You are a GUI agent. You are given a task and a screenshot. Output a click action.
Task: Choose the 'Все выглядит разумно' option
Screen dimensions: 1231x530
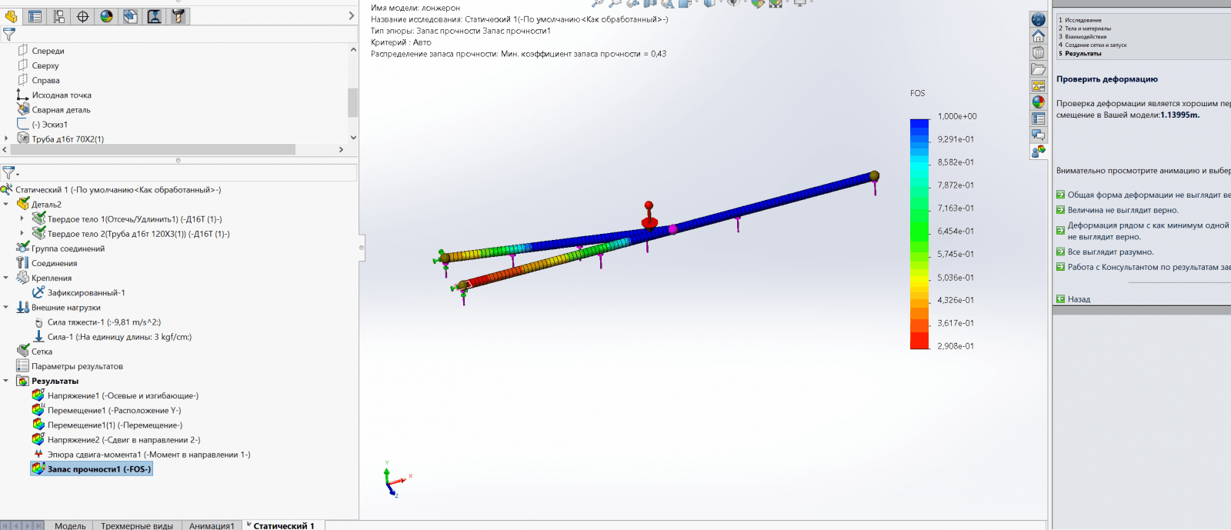(x=1109, y=252)
